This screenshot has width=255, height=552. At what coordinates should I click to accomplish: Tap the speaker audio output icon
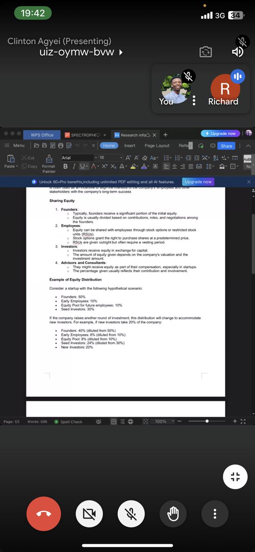[x=238, y=52]
